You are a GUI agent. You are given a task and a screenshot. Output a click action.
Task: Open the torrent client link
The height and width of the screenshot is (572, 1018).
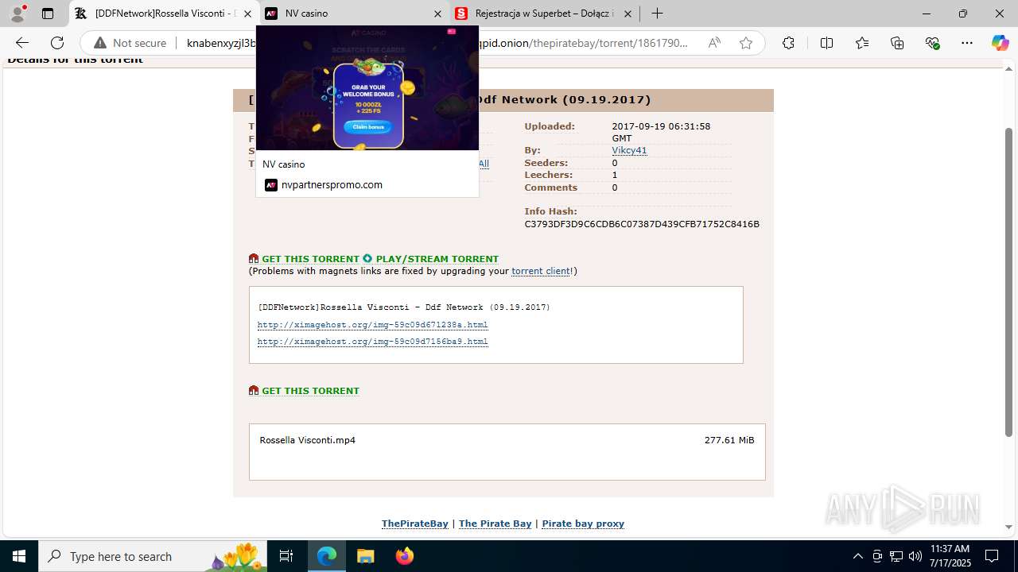pyautogui.click(x=541, y=271)
